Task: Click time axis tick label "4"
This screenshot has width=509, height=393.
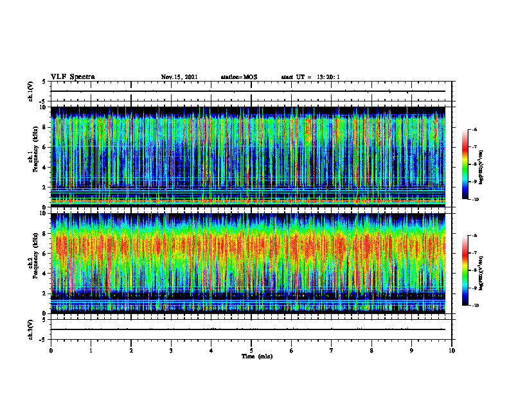Action: [211, 351]
